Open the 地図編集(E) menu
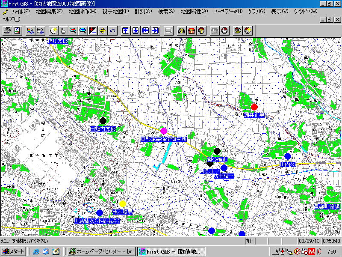342x257 pixels. tap(47, 12)
